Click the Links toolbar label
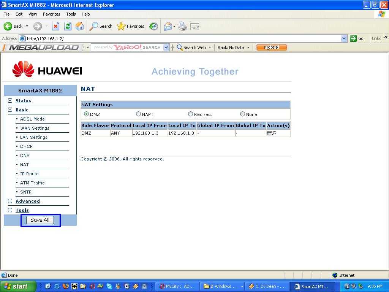The height and width of the screenshot is (292, 389). (376, 38)
